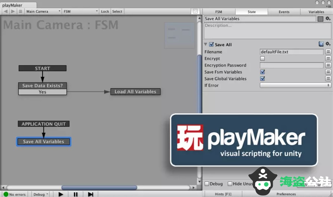The image size is (333, 197).
Task: Toggle the minimap icon in toolbar
Action: coord(195,11)
